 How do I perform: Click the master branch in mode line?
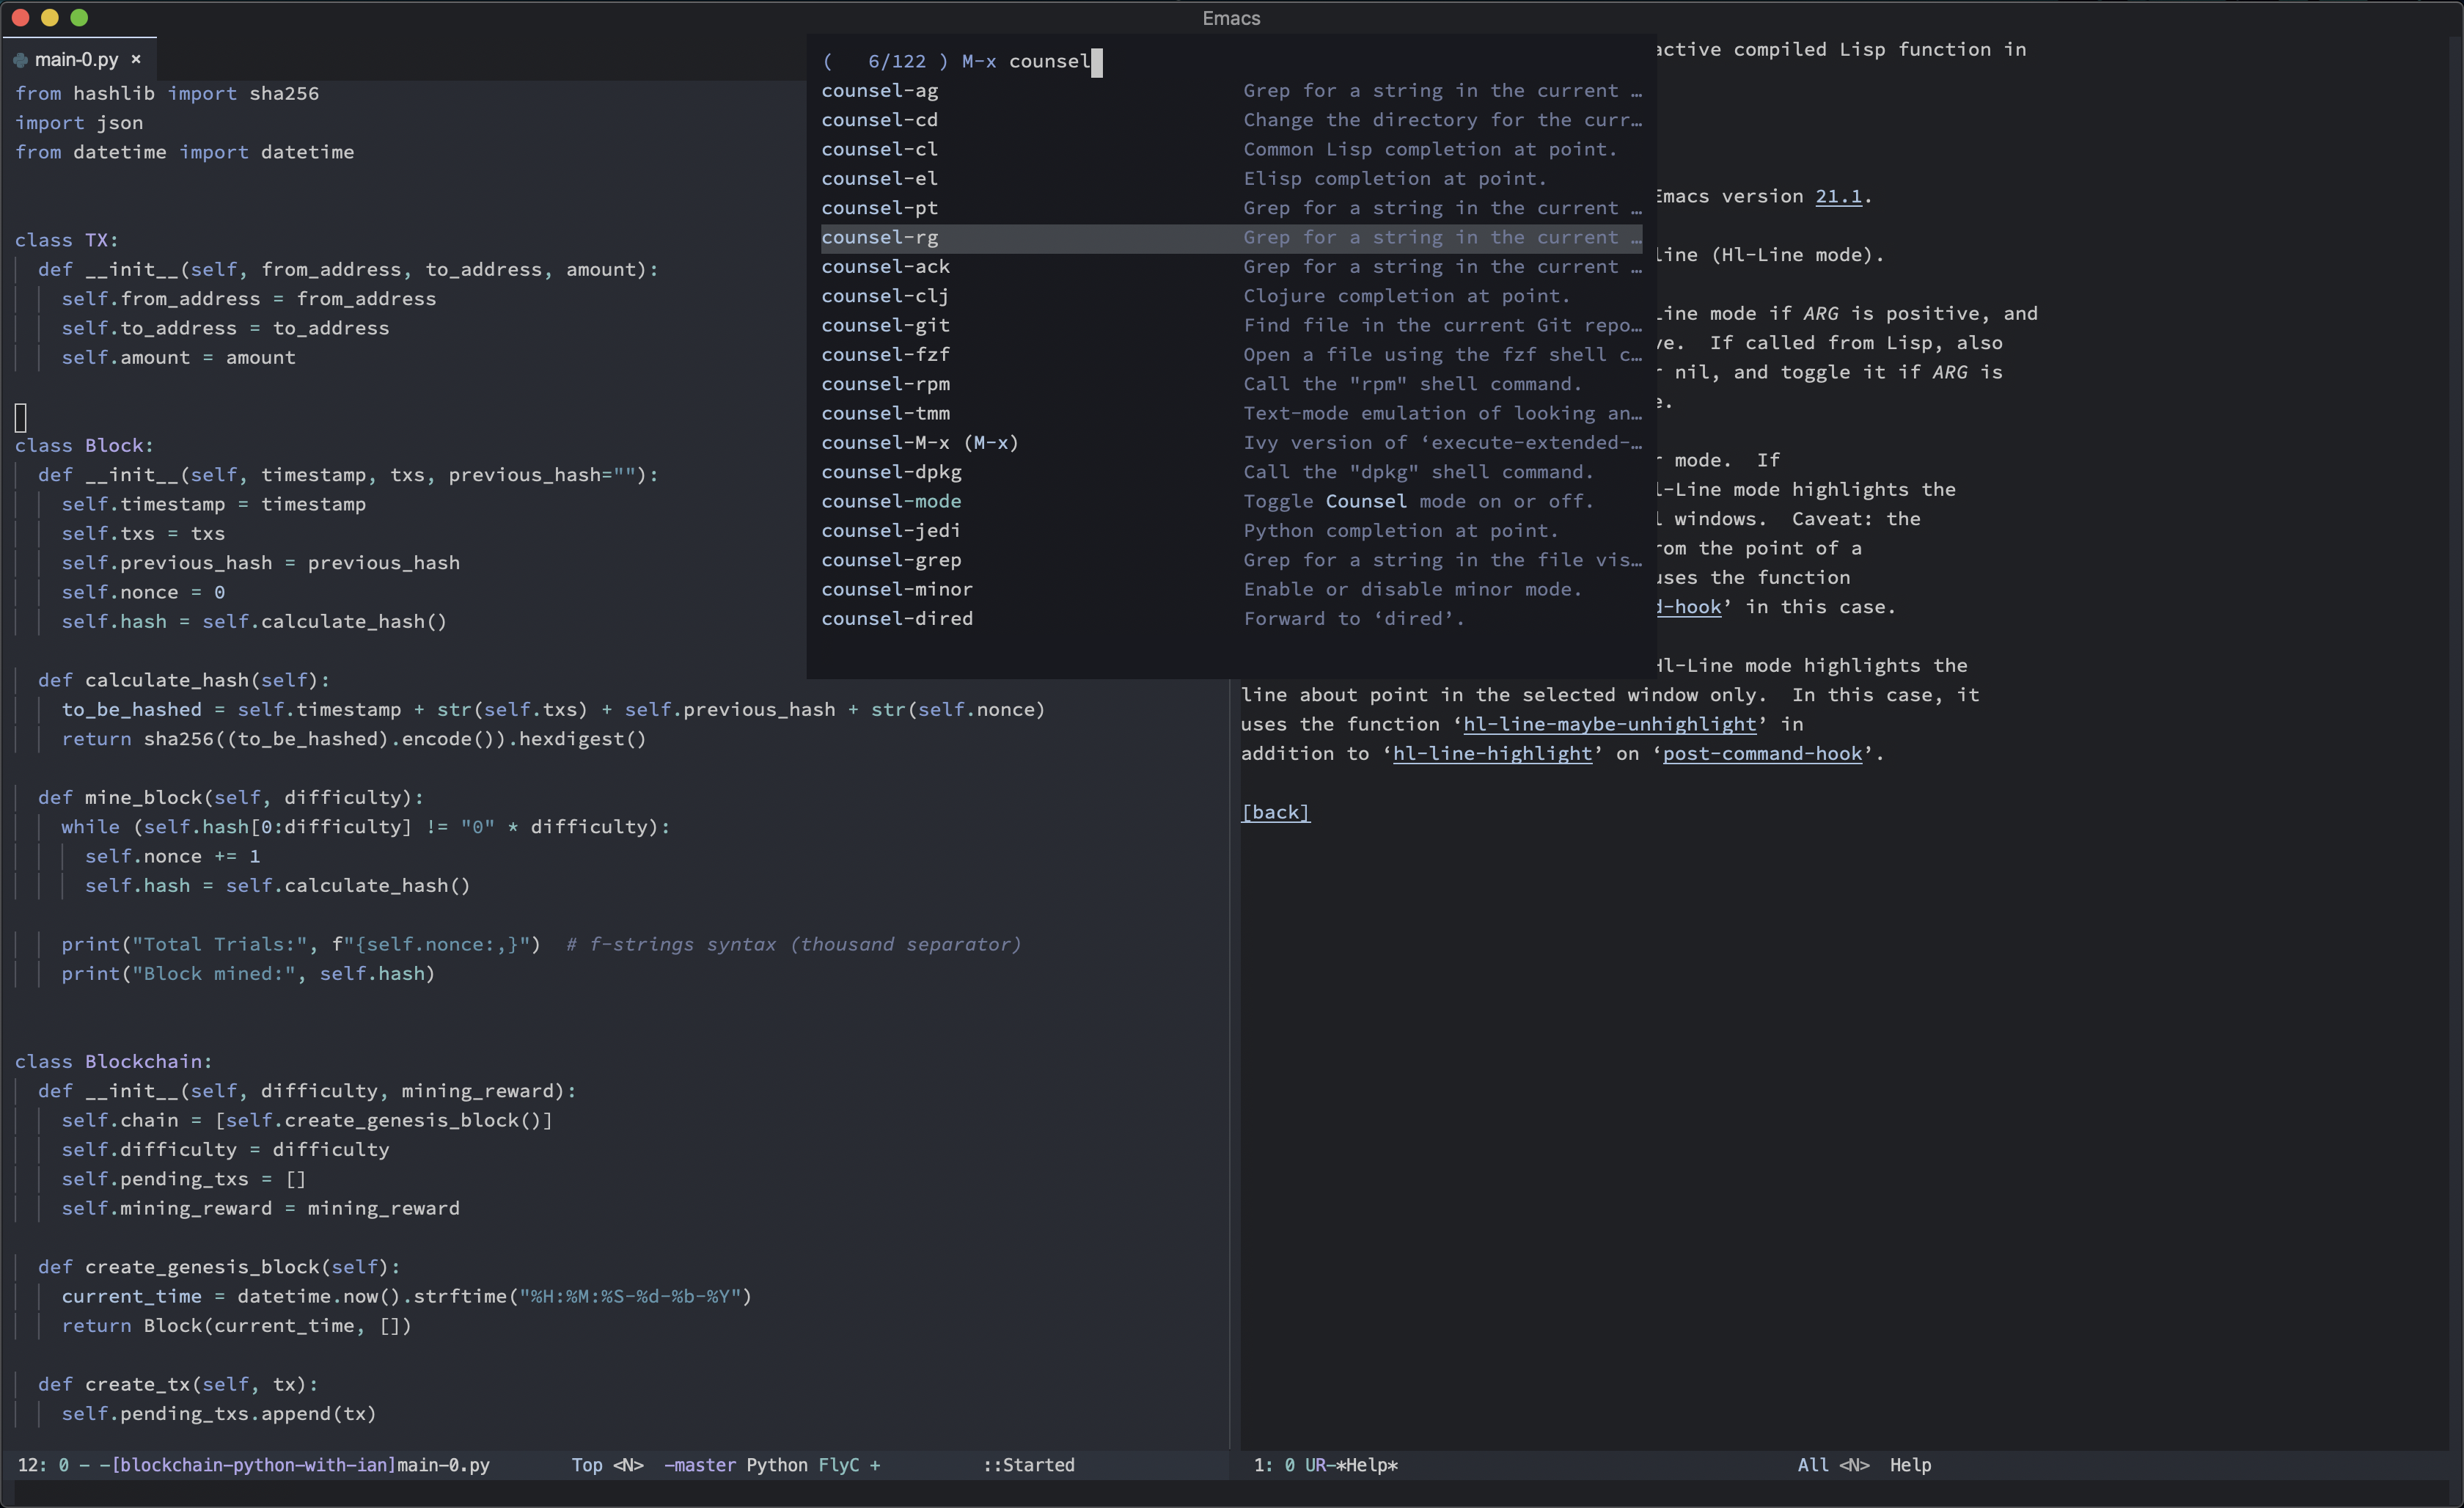pos(703,1465)
